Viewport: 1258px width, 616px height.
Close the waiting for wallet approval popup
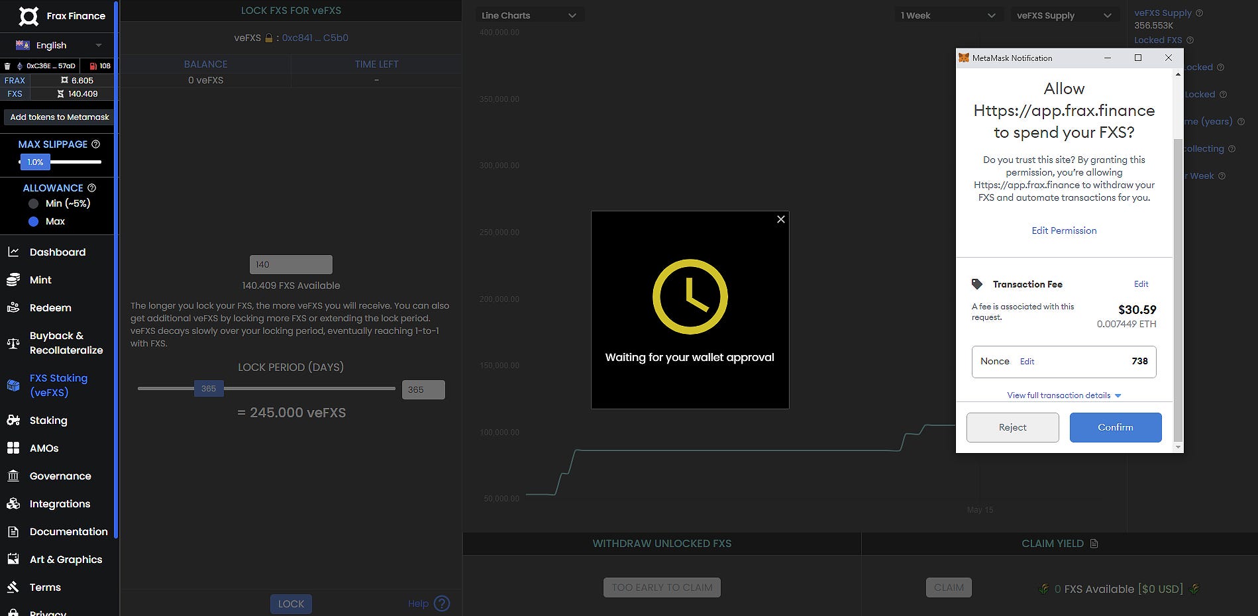[781, 219]
